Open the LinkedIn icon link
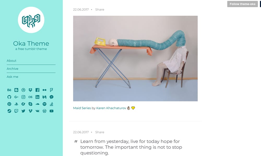The width and height of the screenshot is (261, 156). point(37,97)
